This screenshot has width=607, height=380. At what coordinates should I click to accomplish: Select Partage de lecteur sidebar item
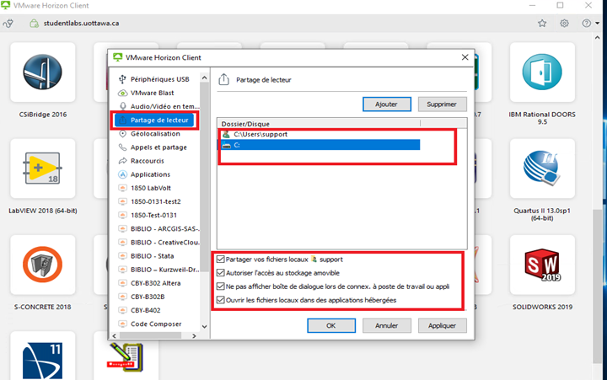155,120
